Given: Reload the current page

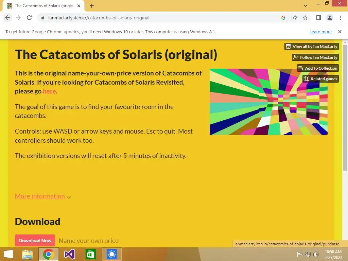Looking at the screenshot, I should pos(29,18).
